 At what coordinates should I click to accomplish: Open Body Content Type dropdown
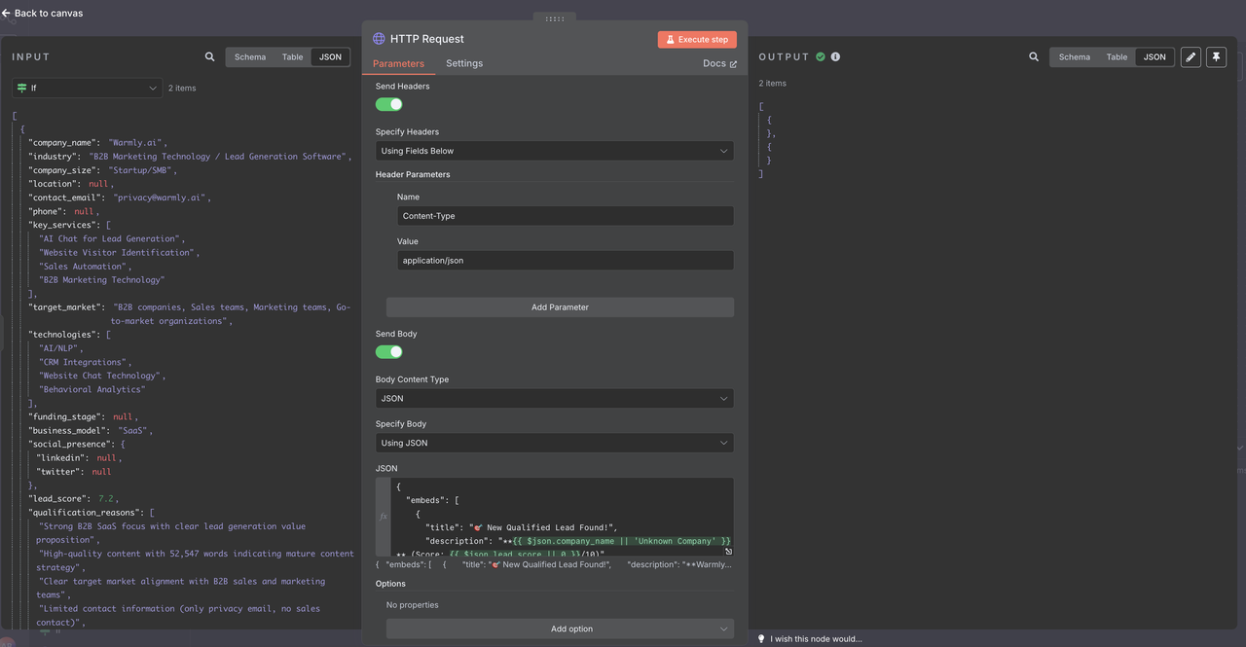tap(555, 398)
